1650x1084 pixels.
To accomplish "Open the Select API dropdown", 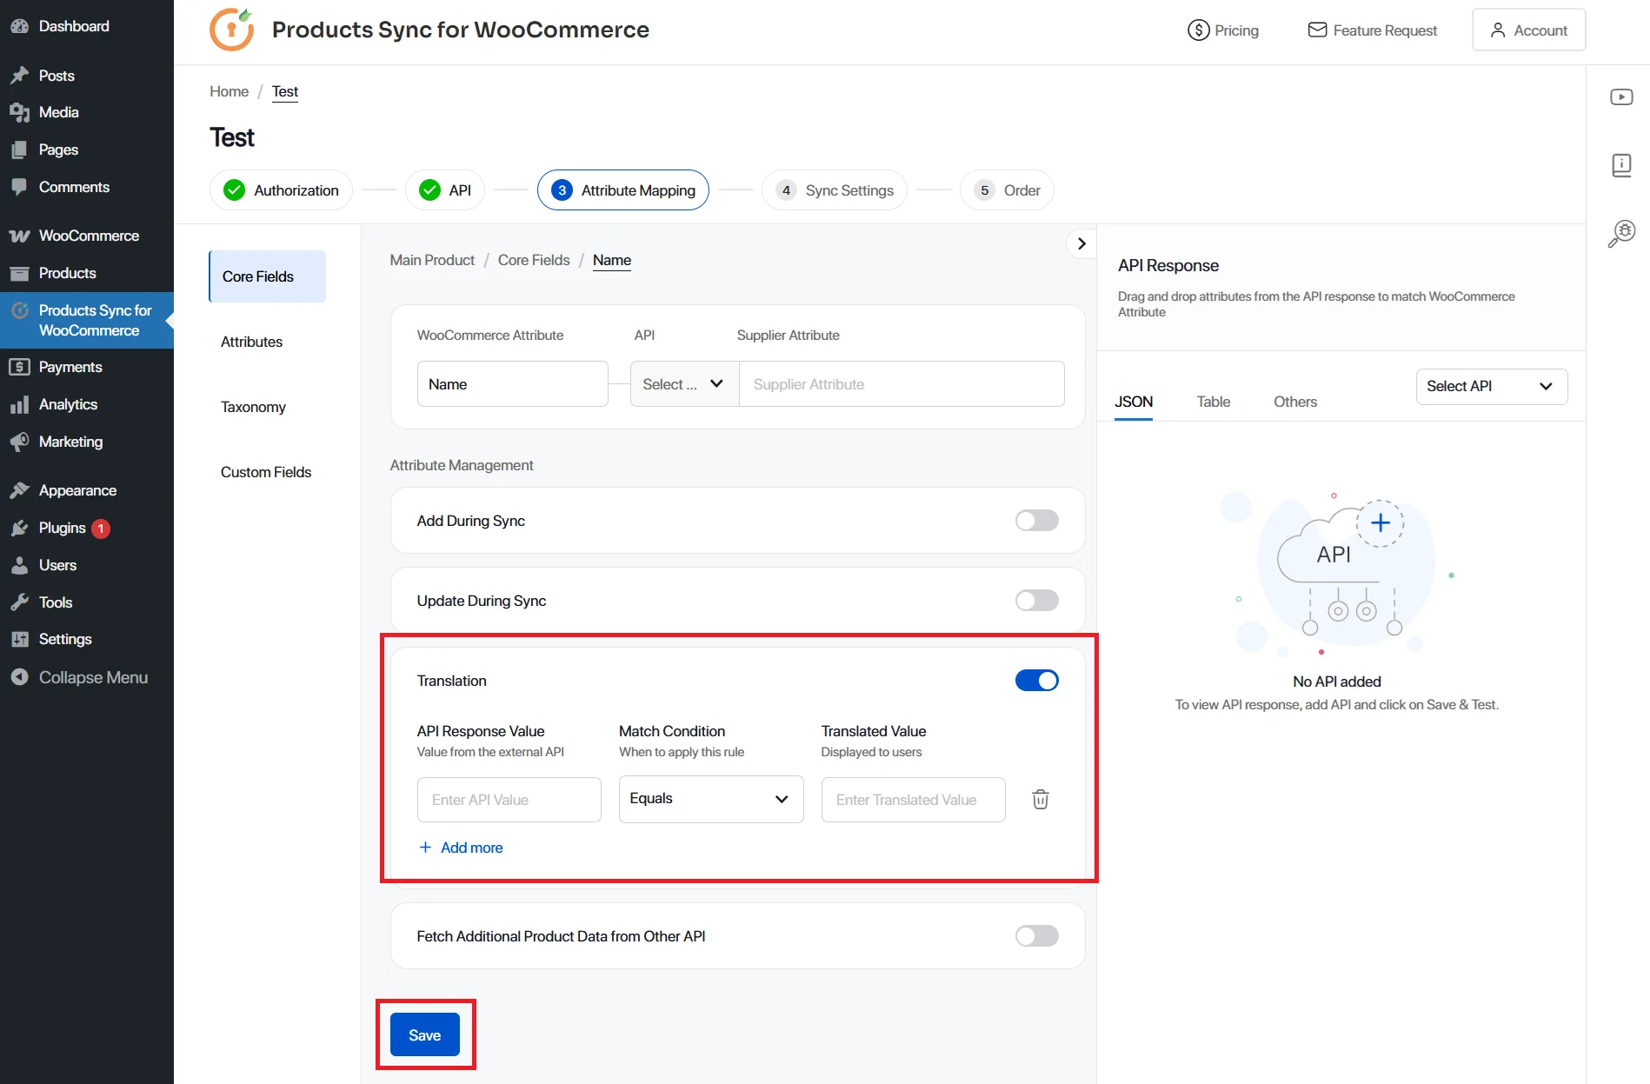I will [x=1490, y=386].
